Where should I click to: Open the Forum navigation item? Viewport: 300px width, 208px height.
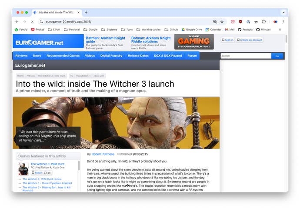[192, 55]
